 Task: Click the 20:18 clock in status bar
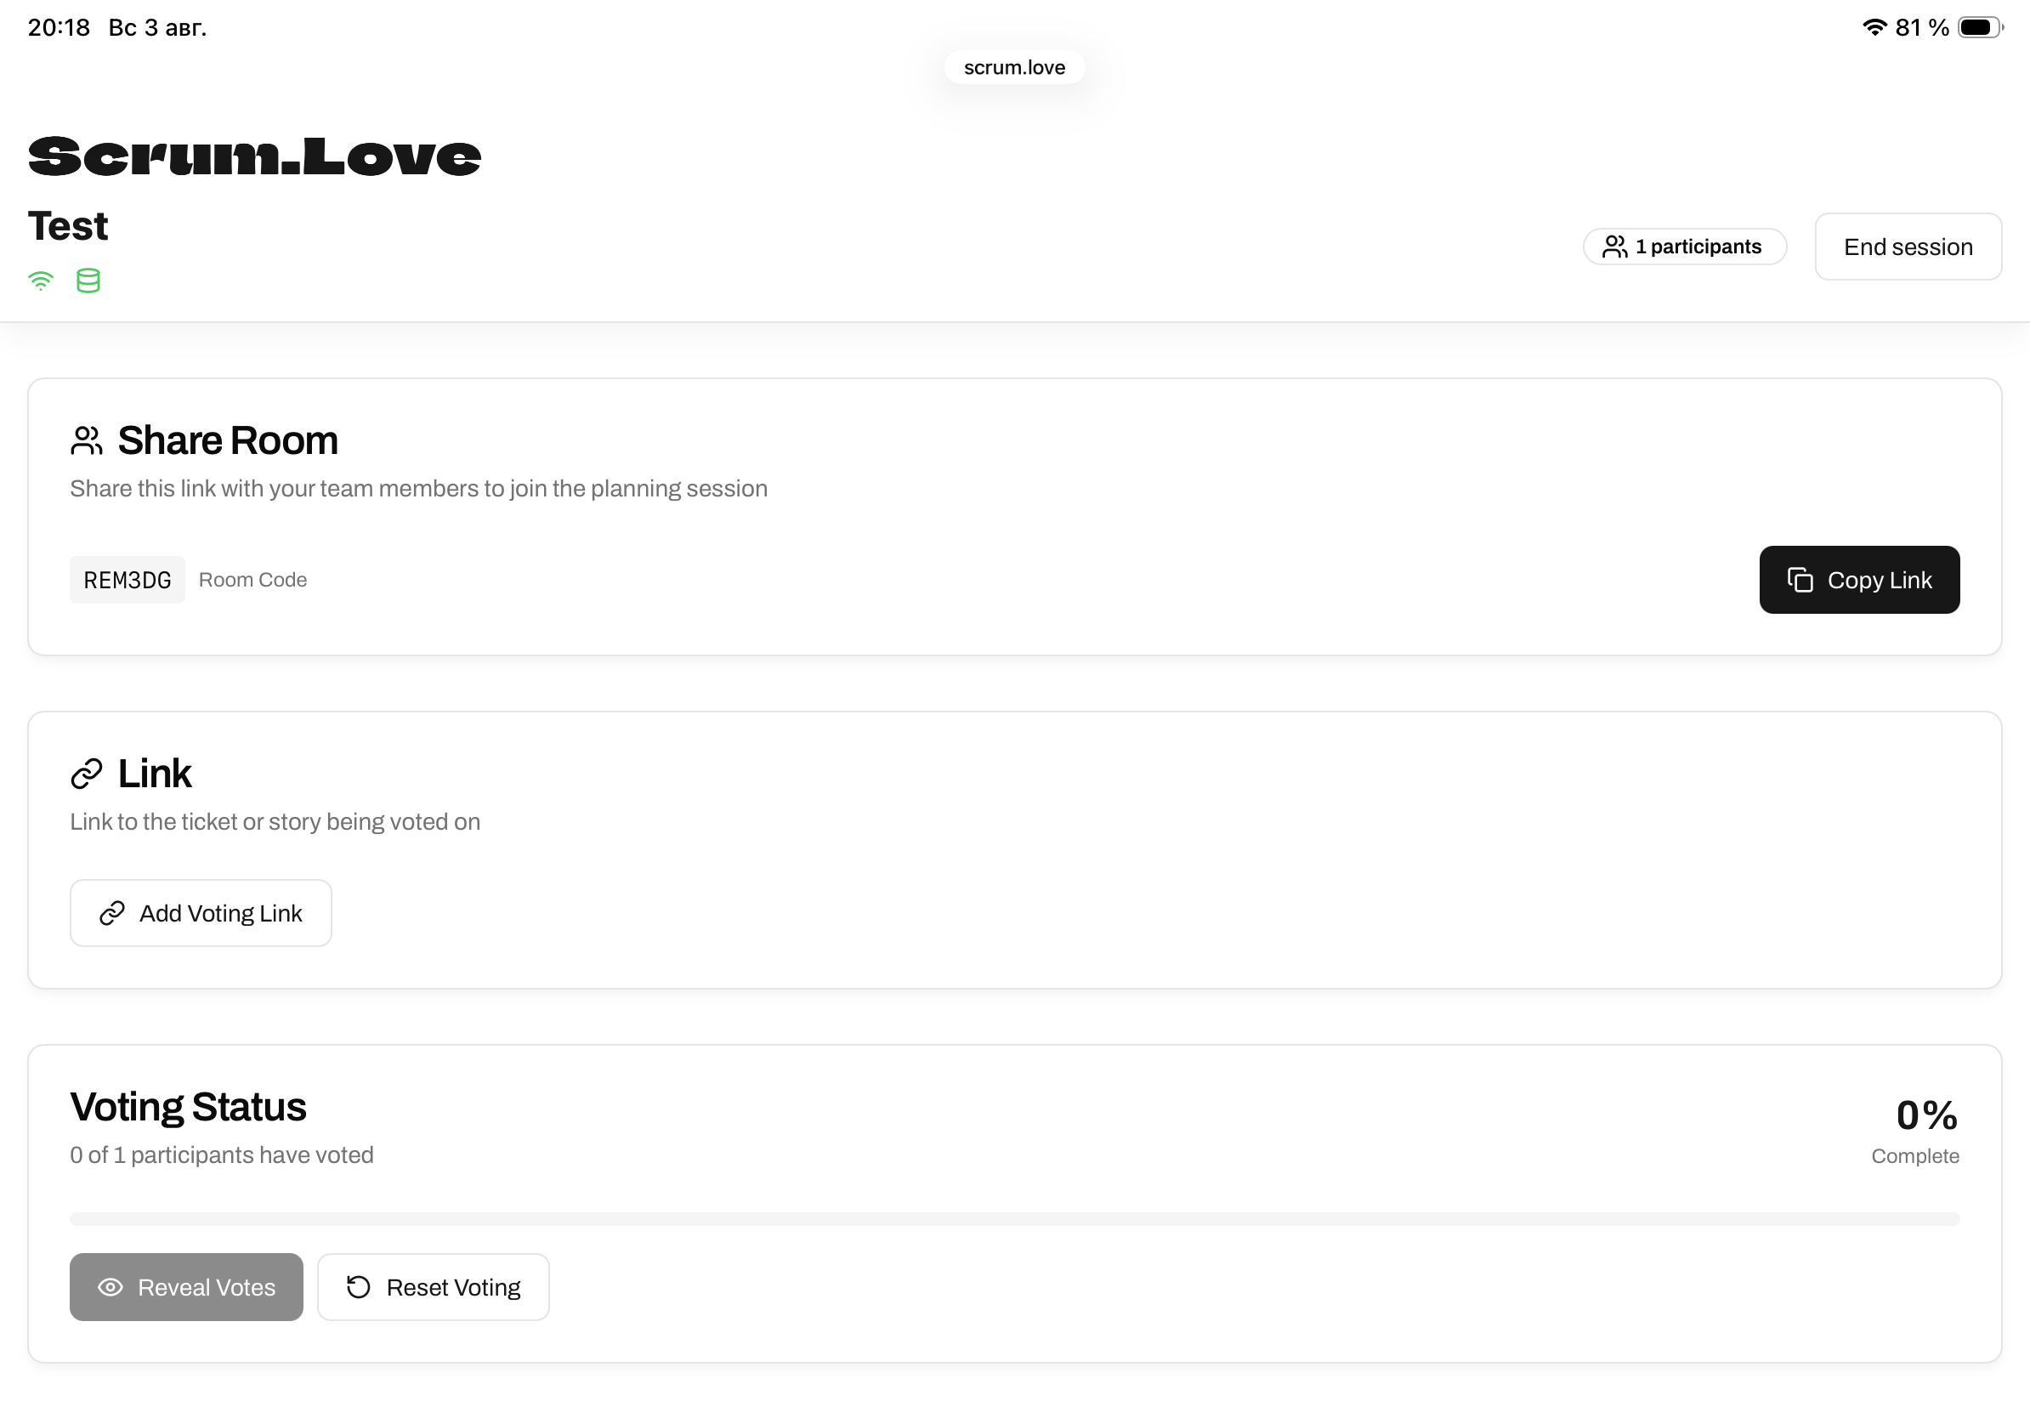(x=59, y=27)
